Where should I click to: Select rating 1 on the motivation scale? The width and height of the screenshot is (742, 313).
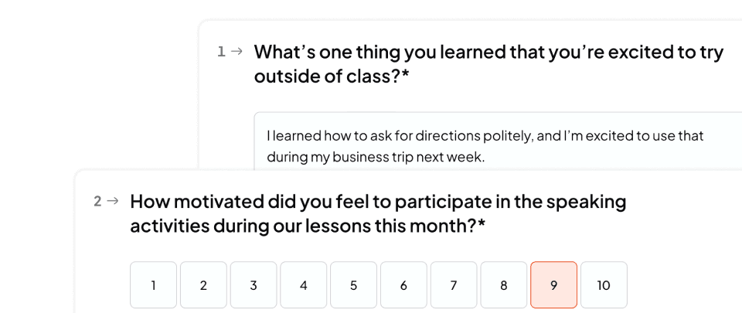153,285
